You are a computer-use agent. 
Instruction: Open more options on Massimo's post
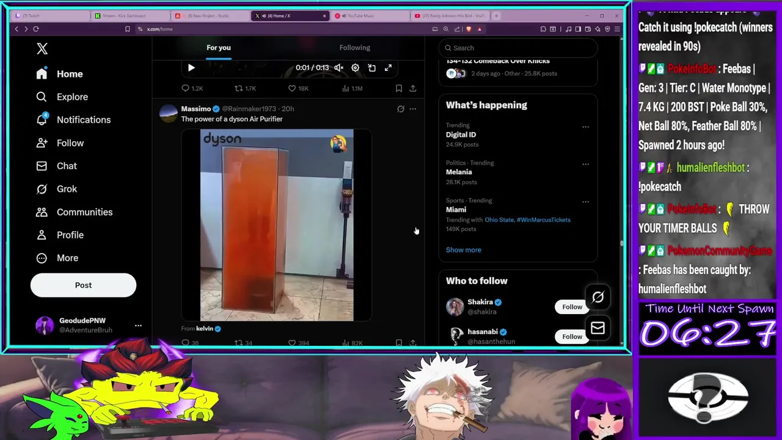(413, 109)
